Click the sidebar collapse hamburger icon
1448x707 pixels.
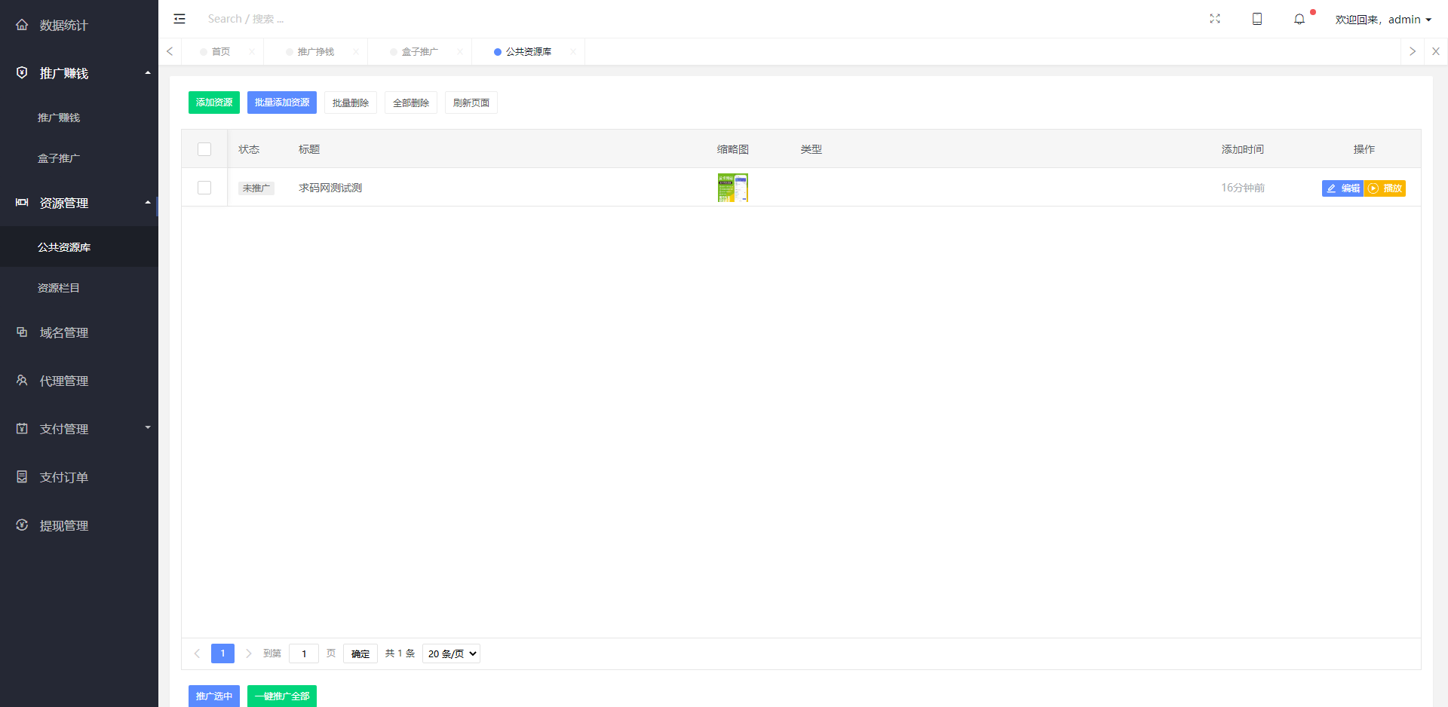click(179, 19)
